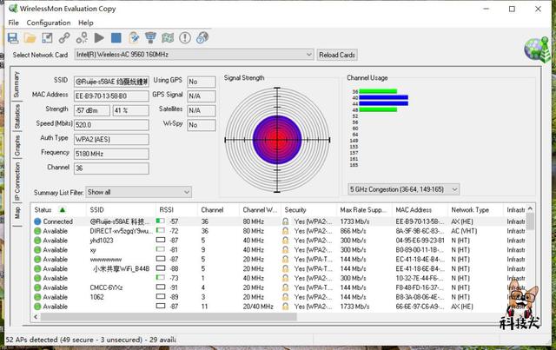Open the Configuration menu
This screenshot has width=556, height=350.
(x=49, y=23)
